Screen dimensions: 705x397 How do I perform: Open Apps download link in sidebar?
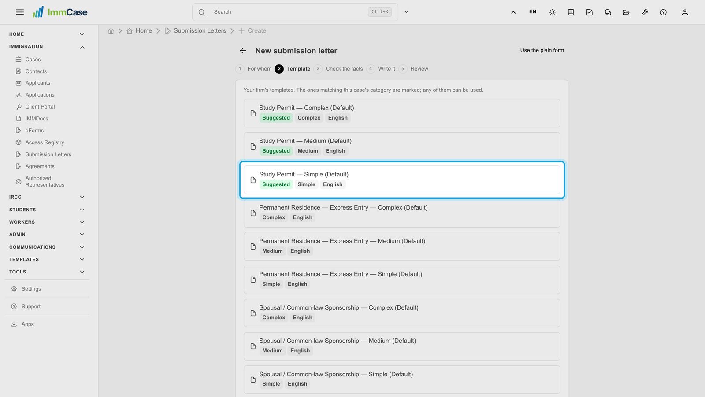(x=27, y=324)
